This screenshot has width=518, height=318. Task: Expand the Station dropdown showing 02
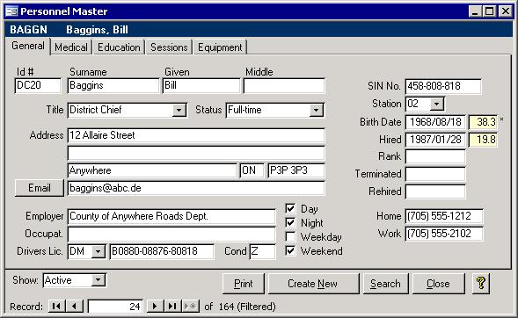[x=436, y=104]
